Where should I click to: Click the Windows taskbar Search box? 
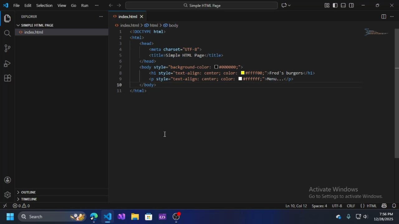click(x=52, y=217)
